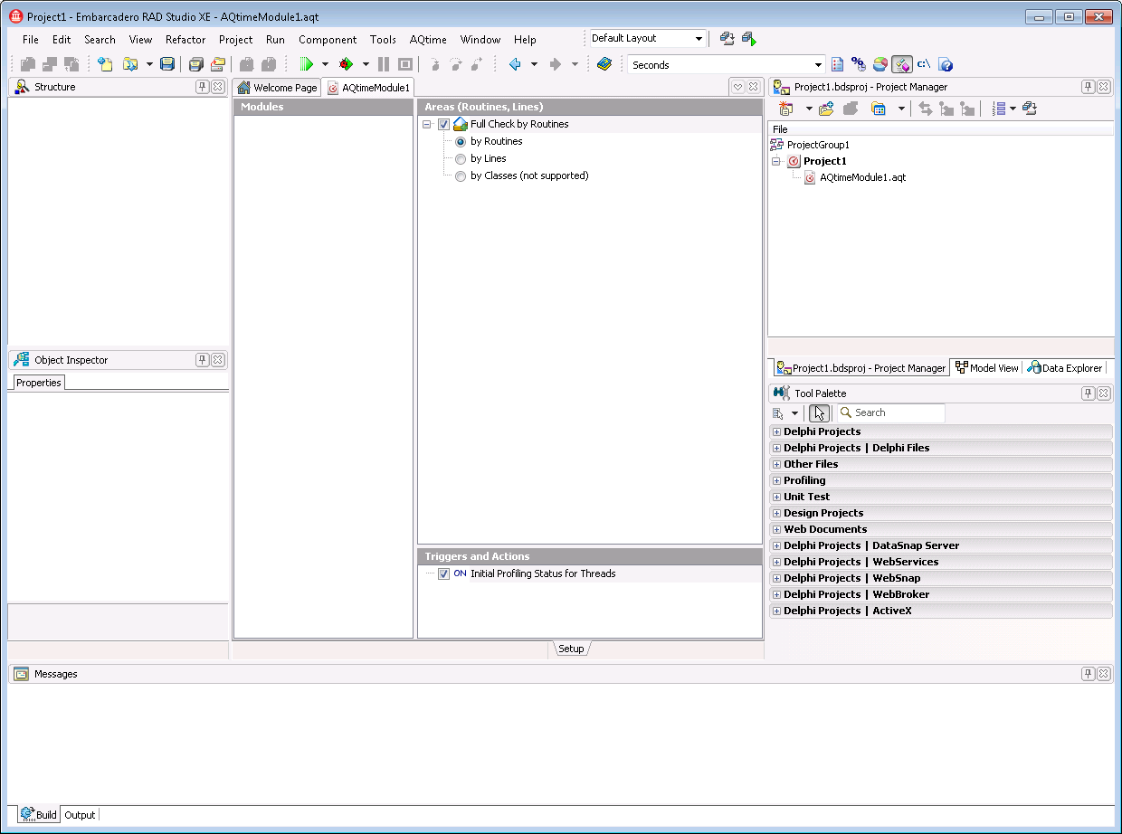Viewport: 1122px width, 834px height.
Task: Click the C:\ path icon in AQtime toolbar
Action: tap(924, 64)
